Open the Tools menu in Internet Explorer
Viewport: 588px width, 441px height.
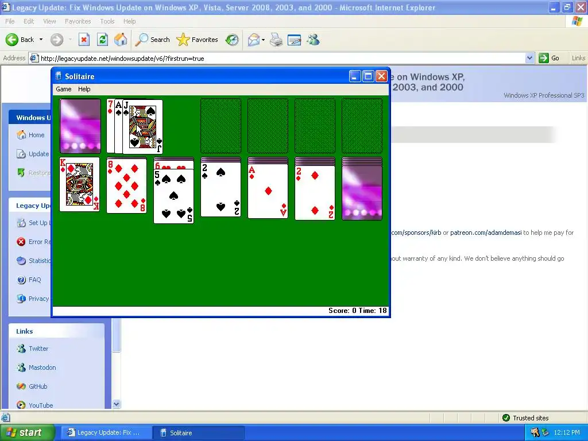[107, 21]
